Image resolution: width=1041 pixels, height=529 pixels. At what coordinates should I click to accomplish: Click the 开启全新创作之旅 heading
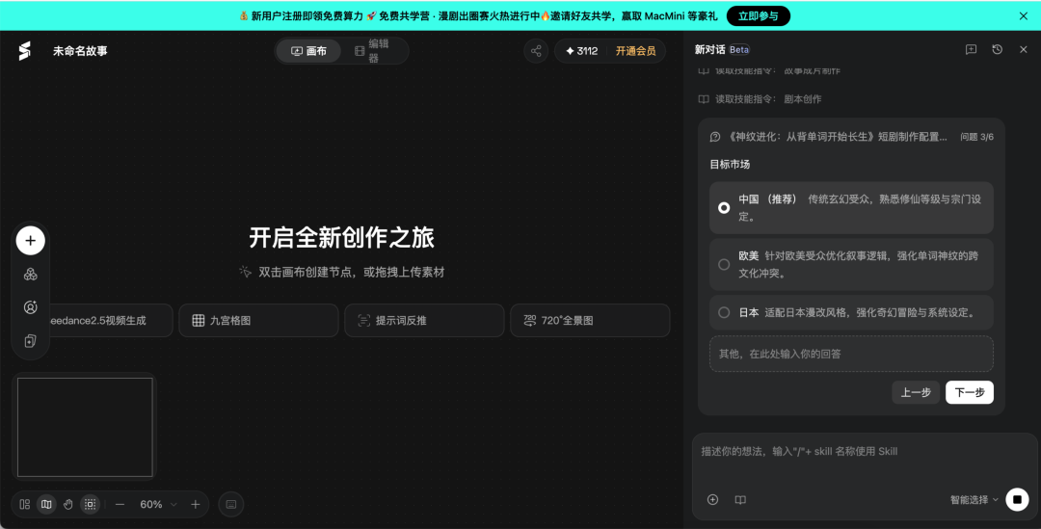[341, 238]
